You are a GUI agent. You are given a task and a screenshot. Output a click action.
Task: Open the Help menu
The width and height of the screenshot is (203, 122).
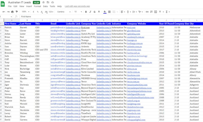point(59,6)
